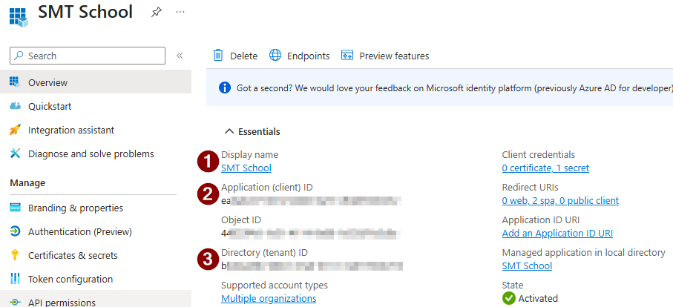Go to Branding & properties
This screenshot has height=307, width=673.
click(x=75, y=208)
